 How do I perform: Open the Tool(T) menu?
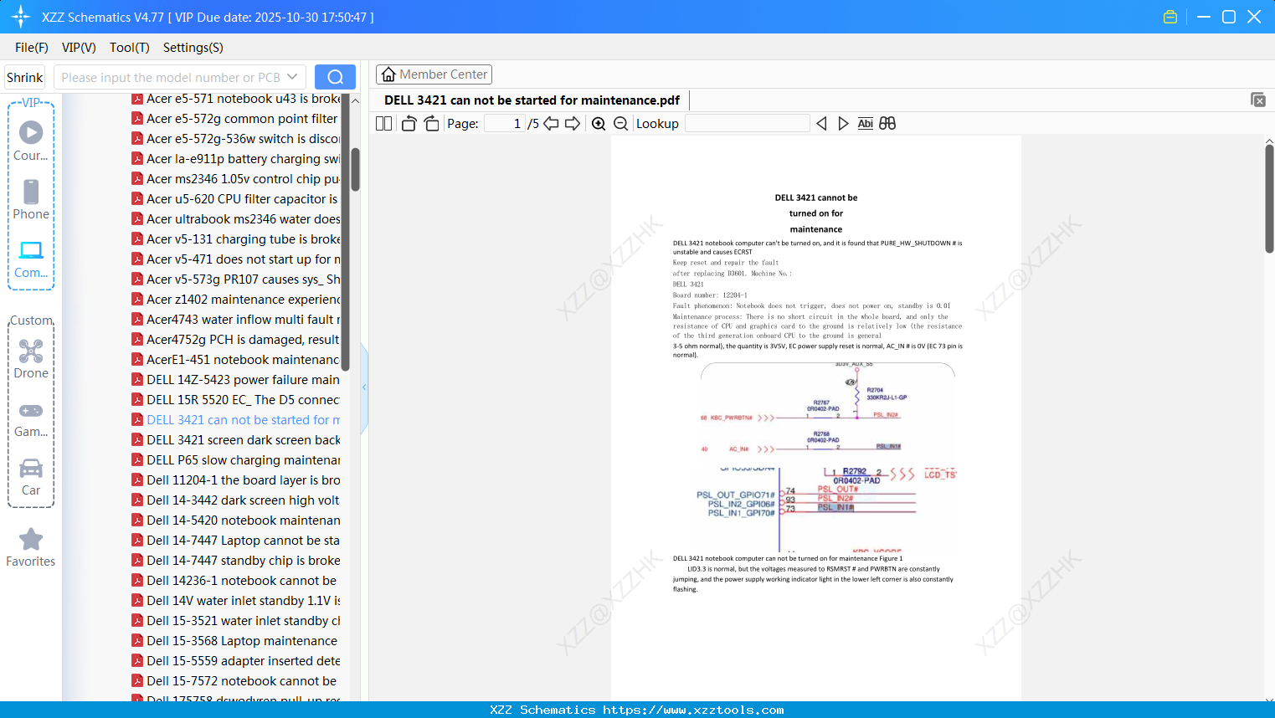coord(130,48)
